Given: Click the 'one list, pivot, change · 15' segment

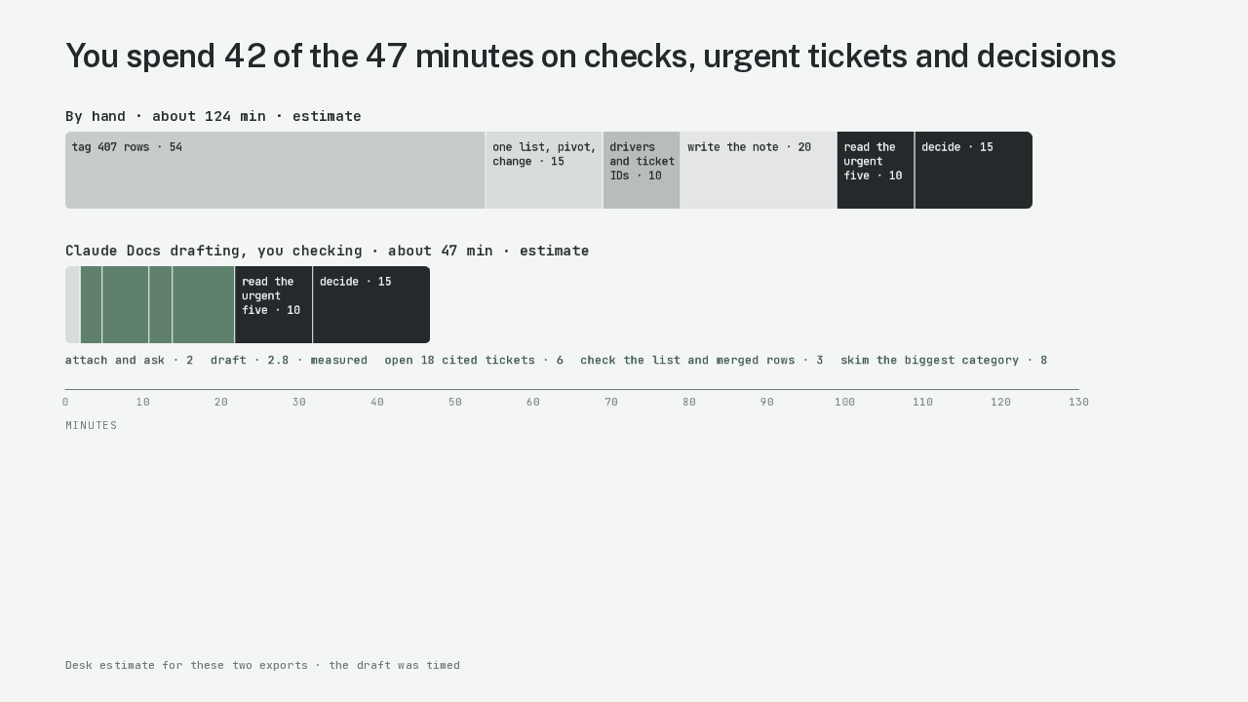Looking at the screenshot, I should [x=544, y=170].
